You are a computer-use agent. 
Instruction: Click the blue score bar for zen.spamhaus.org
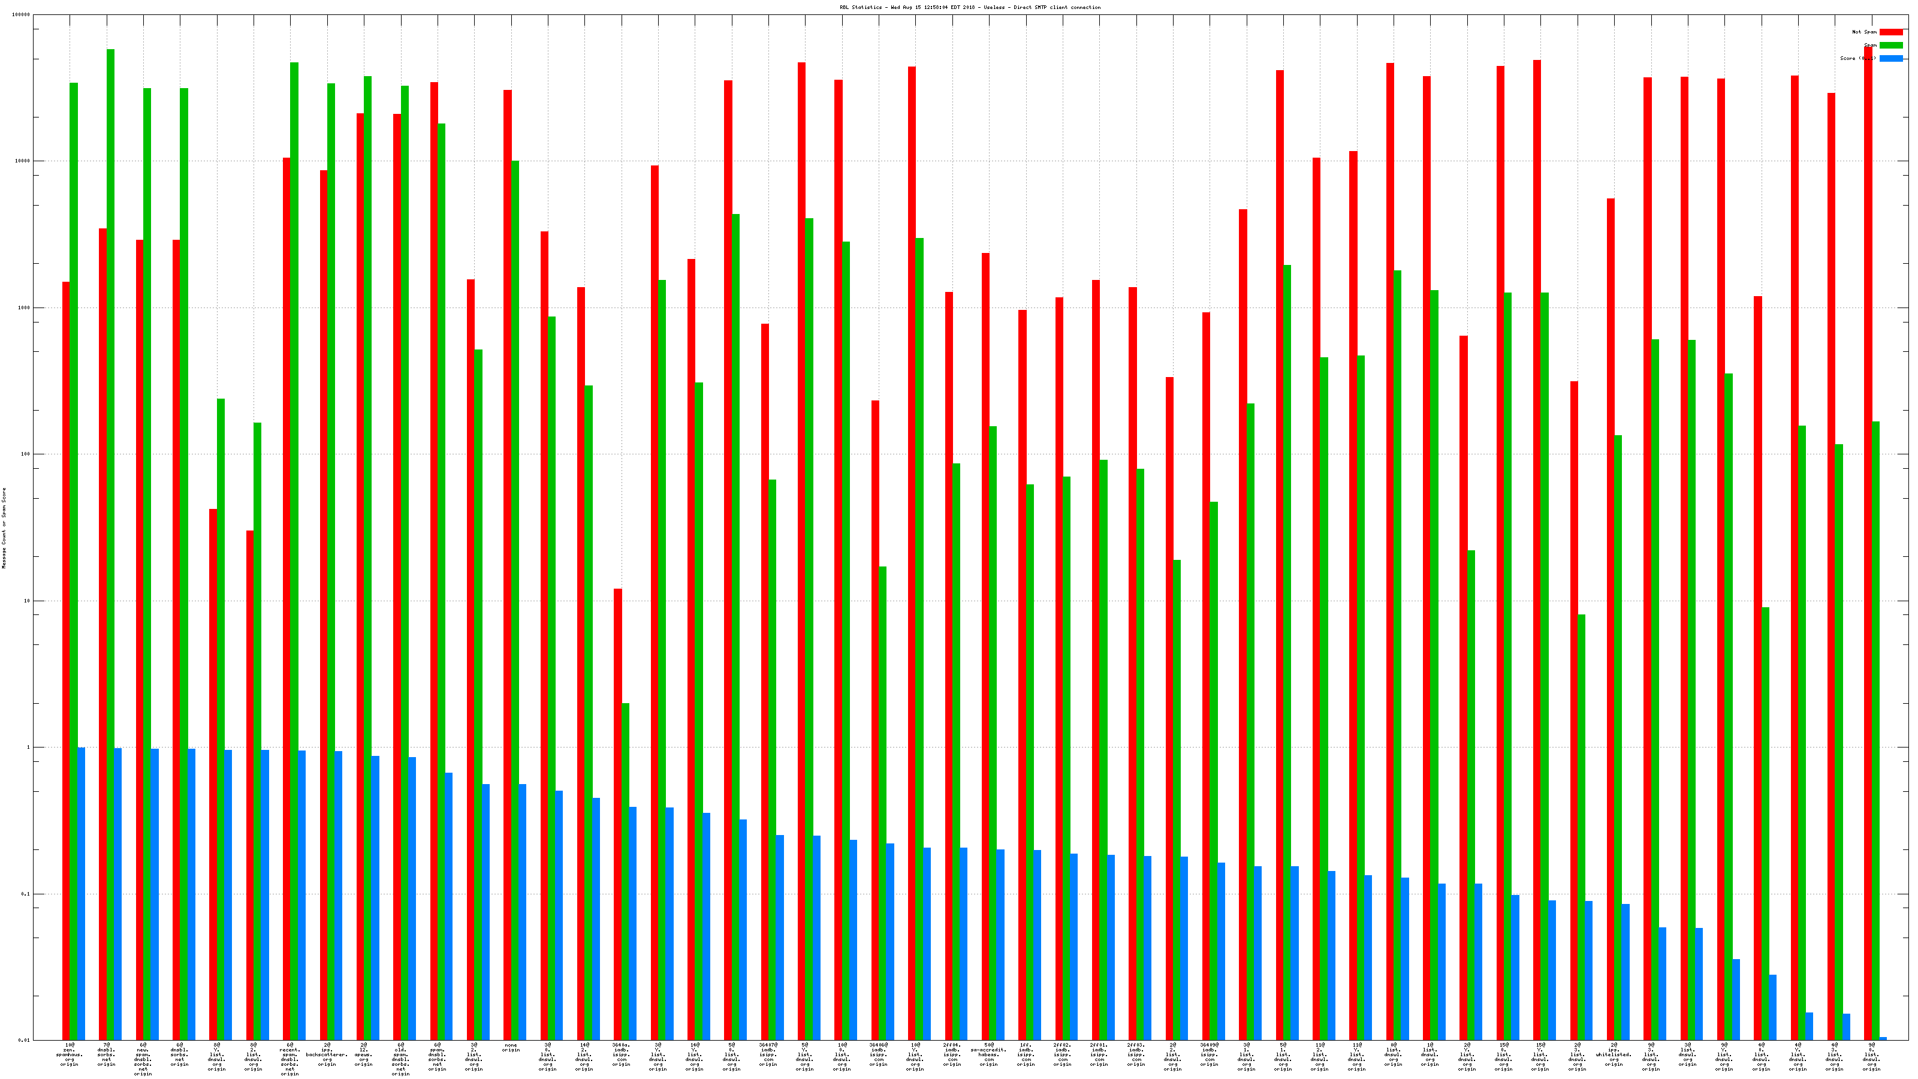(x=81, y=893)
